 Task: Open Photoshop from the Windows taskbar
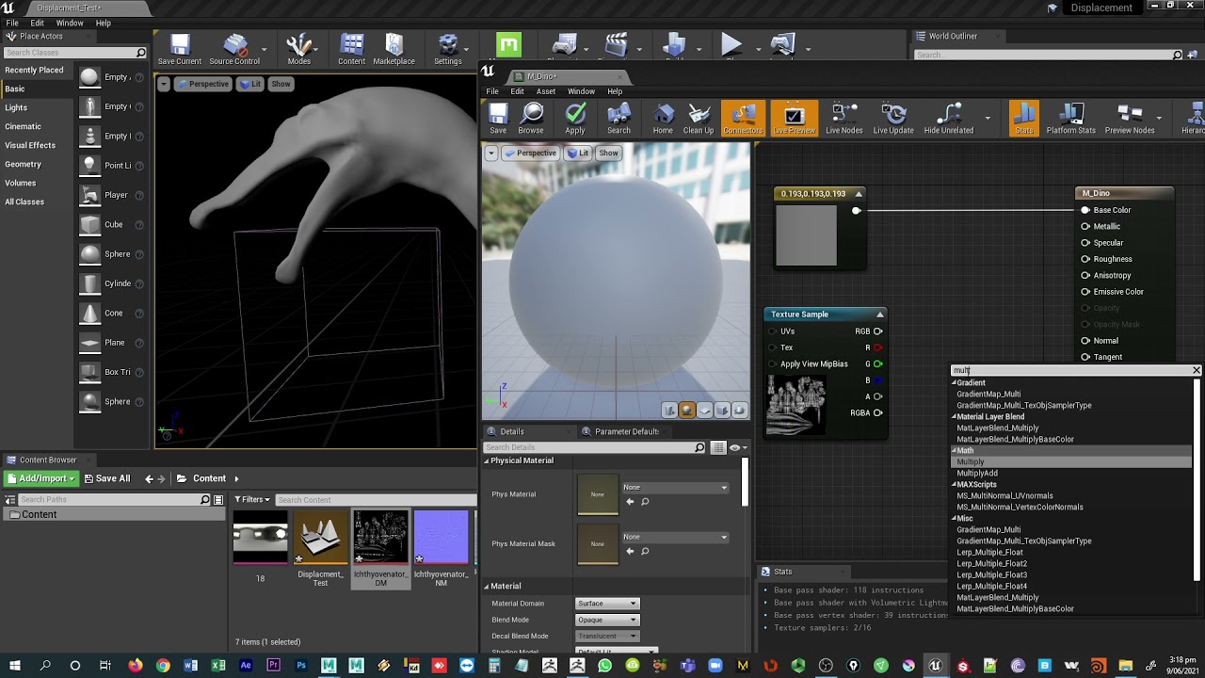(x=300, y=666)
